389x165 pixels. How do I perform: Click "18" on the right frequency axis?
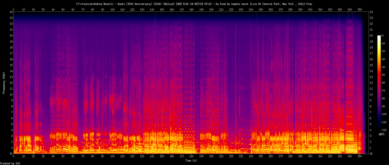tap(371, 47)
